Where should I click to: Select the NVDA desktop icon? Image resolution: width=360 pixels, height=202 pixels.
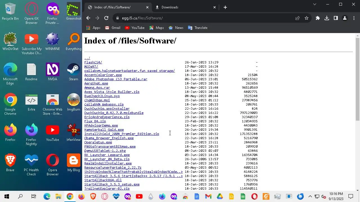click(x=53, y=72)
